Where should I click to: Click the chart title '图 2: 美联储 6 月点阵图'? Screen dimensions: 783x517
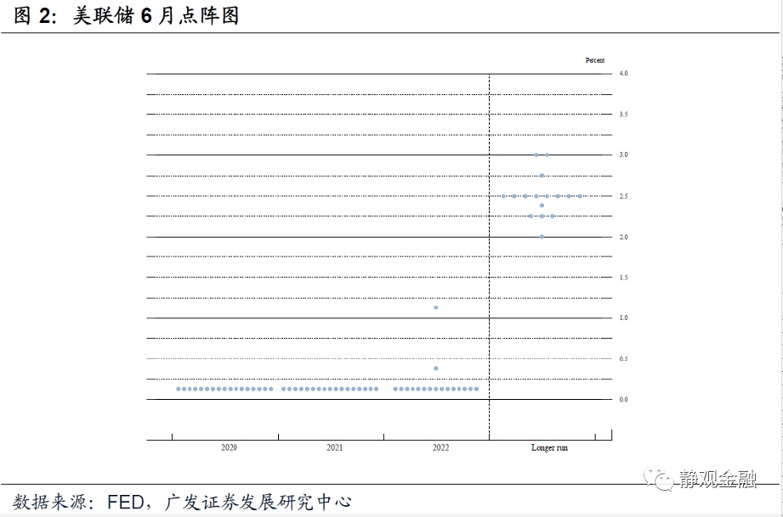coord(126,15)
